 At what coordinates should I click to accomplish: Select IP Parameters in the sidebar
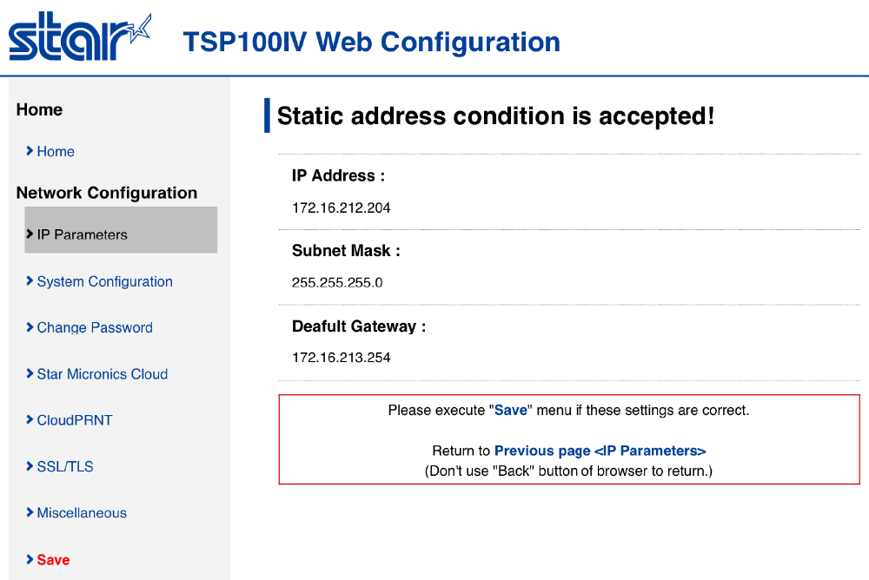[83, 234]
